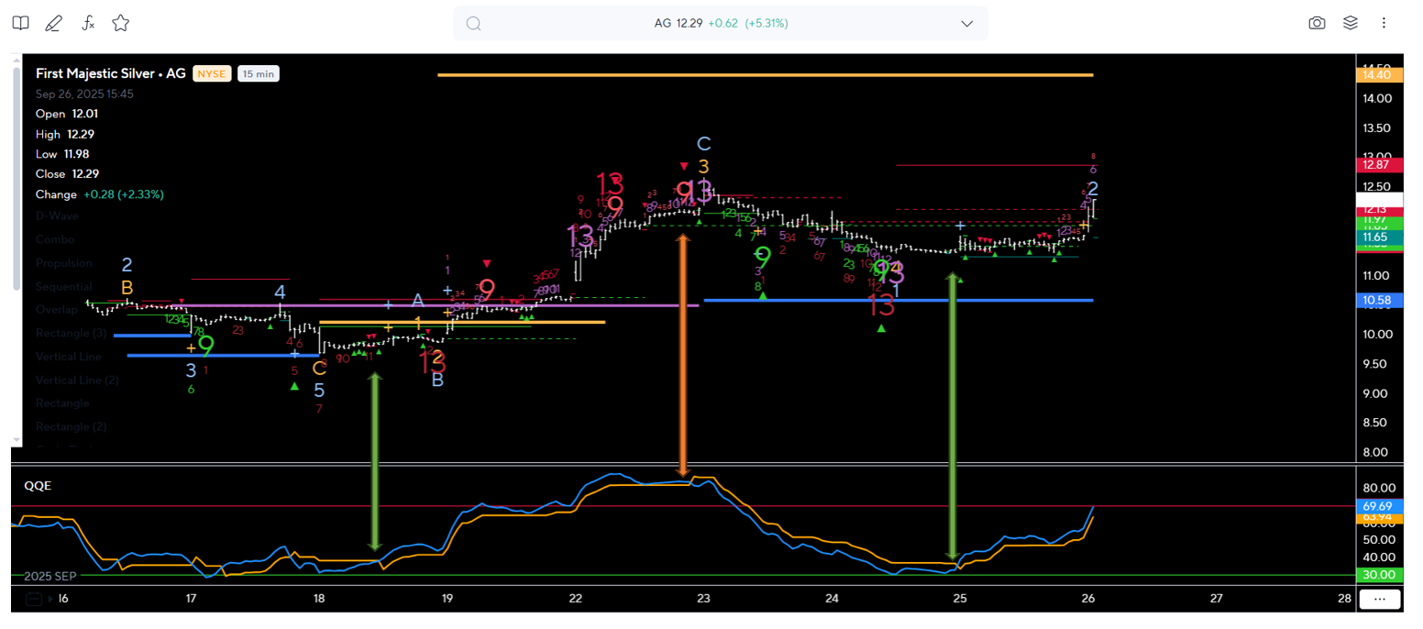The width and height of the screenshot is (1423, 629).
Task: Select the QQE indicator label
Action: click(38, 486)
